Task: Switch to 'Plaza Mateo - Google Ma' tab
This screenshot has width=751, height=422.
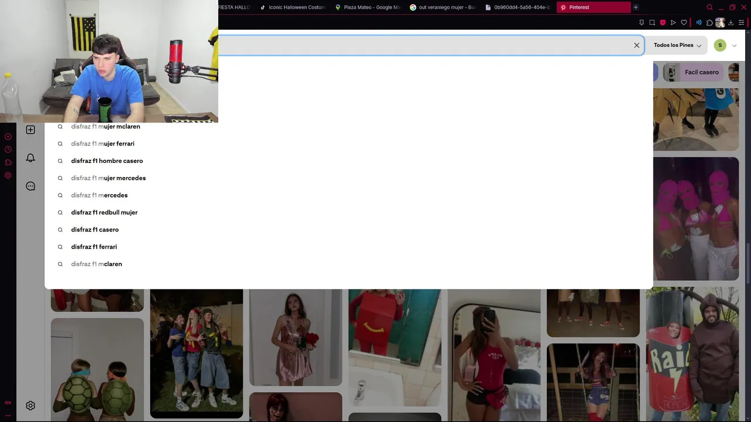Action: (x=367, y=7)
